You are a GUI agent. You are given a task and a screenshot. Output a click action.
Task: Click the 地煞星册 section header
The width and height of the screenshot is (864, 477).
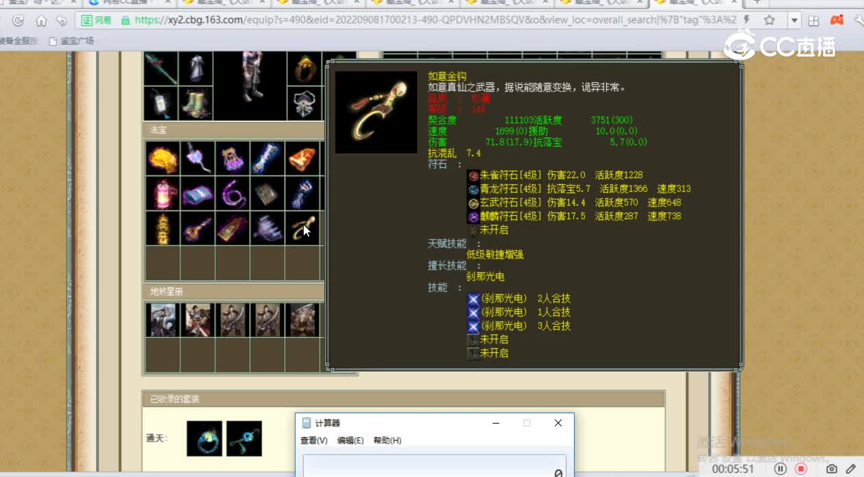(x=233, y=292)
